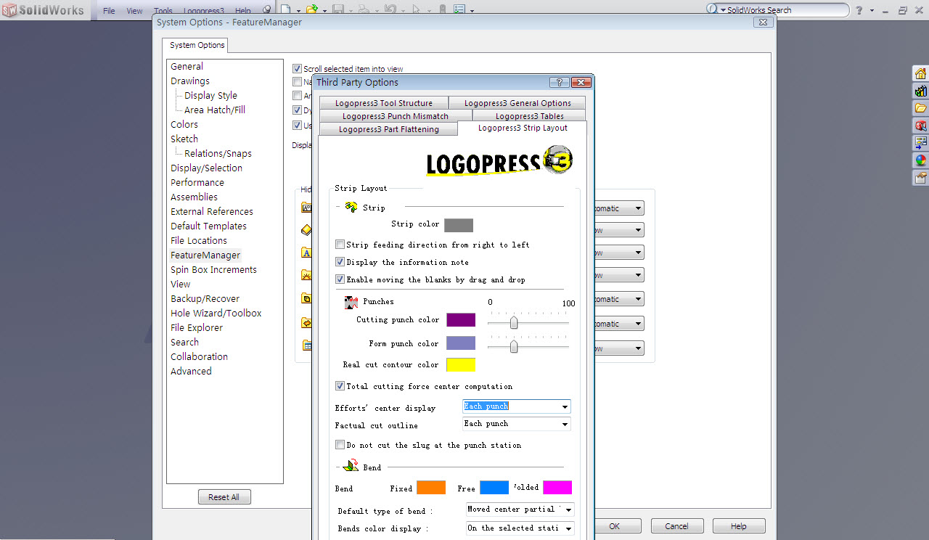This screenshot has height=540, width=929.
Task: Pick the Fixed bend color swatch
Action: click(431, 488)
